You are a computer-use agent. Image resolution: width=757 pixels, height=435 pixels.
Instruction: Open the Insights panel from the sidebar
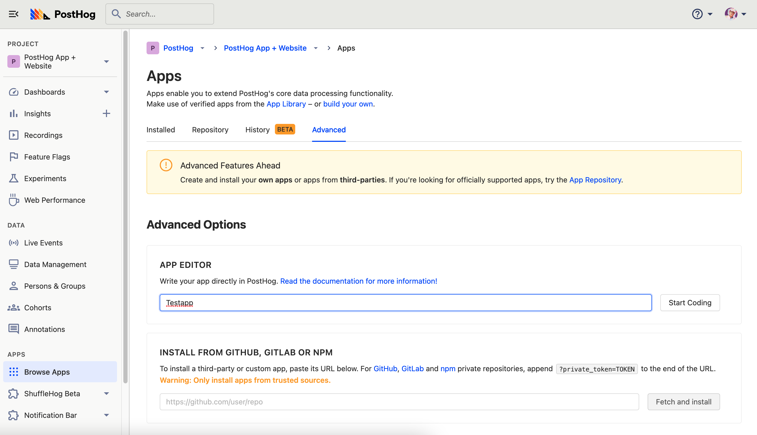click(37, 114)
